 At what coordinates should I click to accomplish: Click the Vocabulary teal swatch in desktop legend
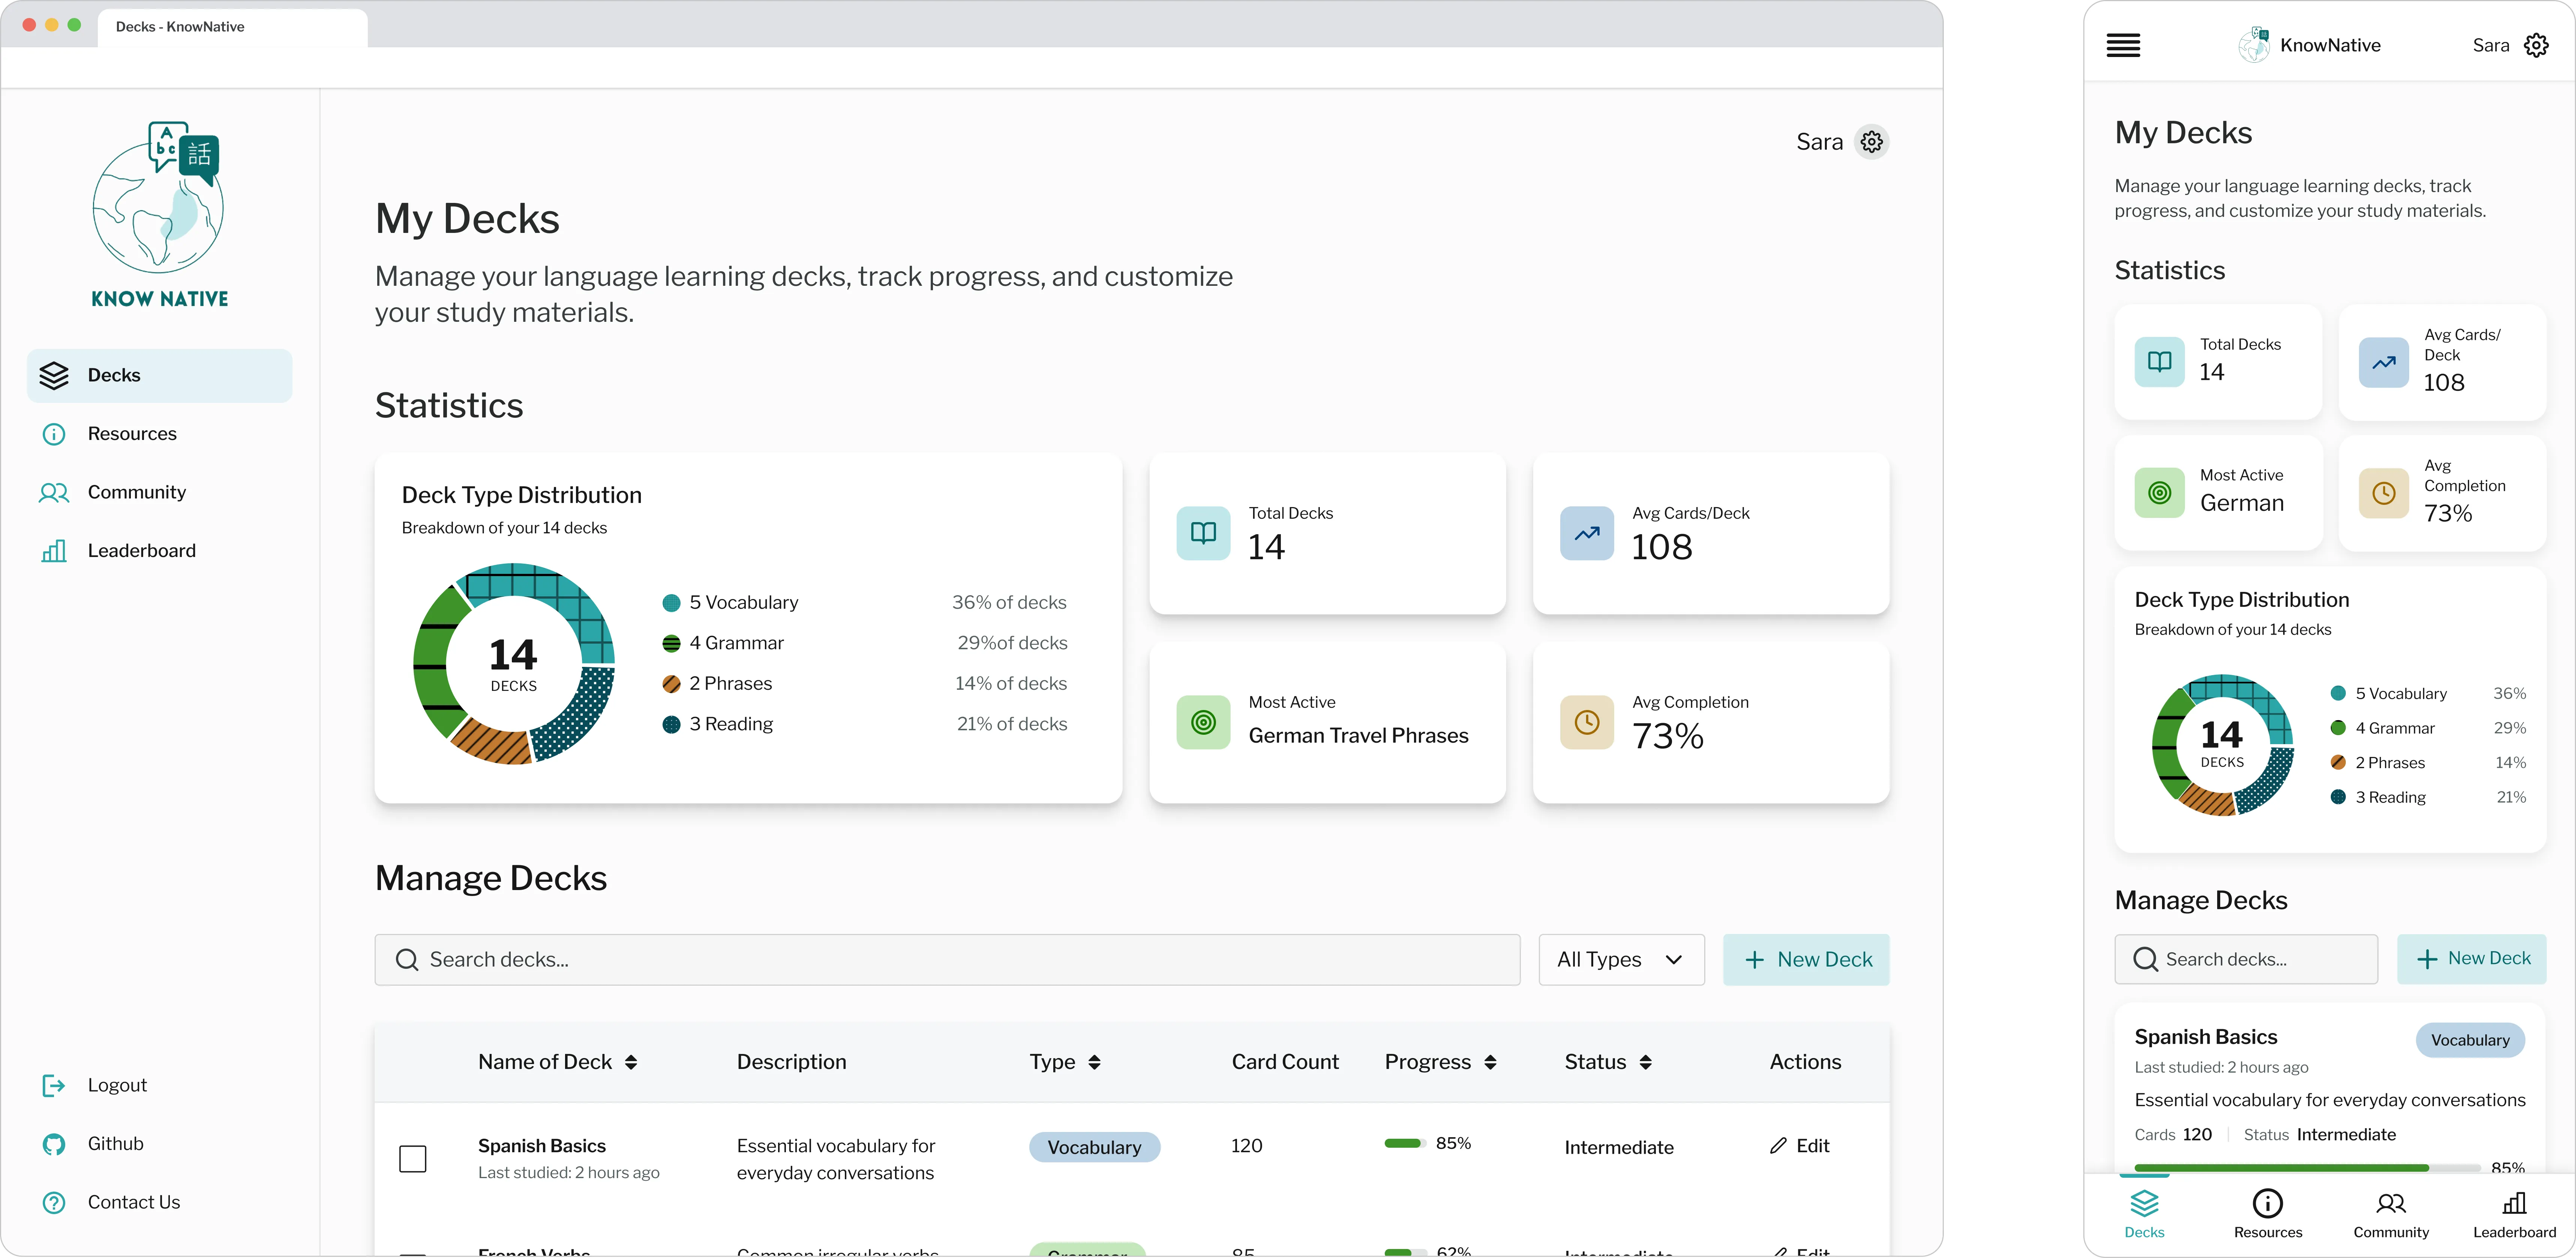671,603
